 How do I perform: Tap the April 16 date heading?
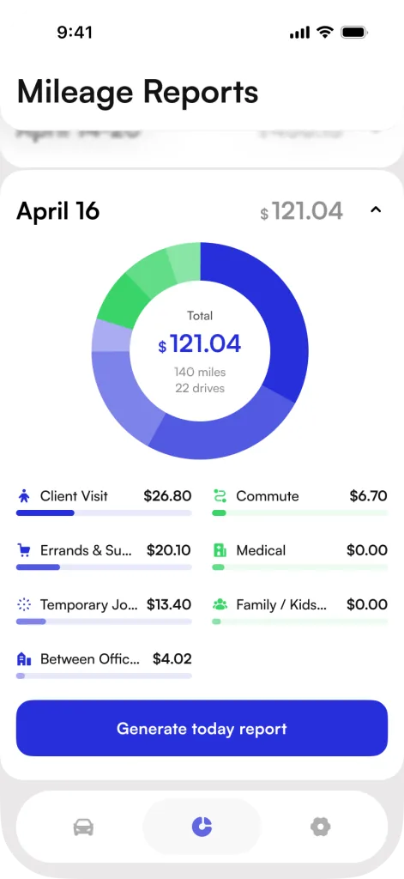57,211
